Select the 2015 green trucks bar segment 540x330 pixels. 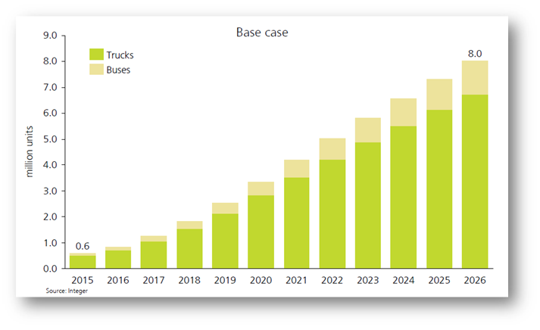click(x=83, y=262)
